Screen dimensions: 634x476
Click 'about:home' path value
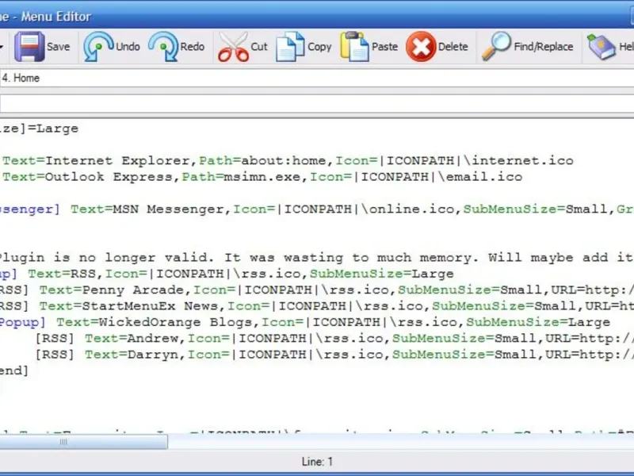(284, 161)
